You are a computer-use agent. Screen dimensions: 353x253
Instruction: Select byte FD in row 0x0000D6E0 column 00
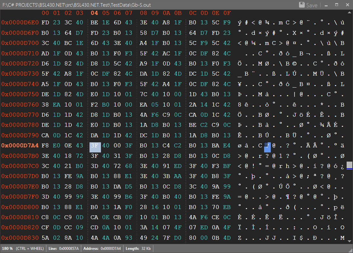coord(45,23)
